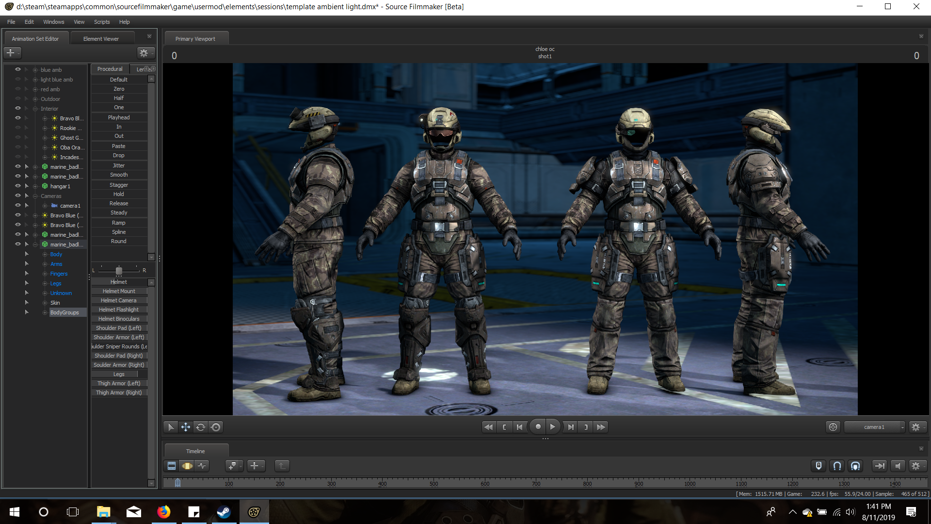Select the rotate manipulator tool
Viewport: 931px width, 524px height.
pos(201,427)
